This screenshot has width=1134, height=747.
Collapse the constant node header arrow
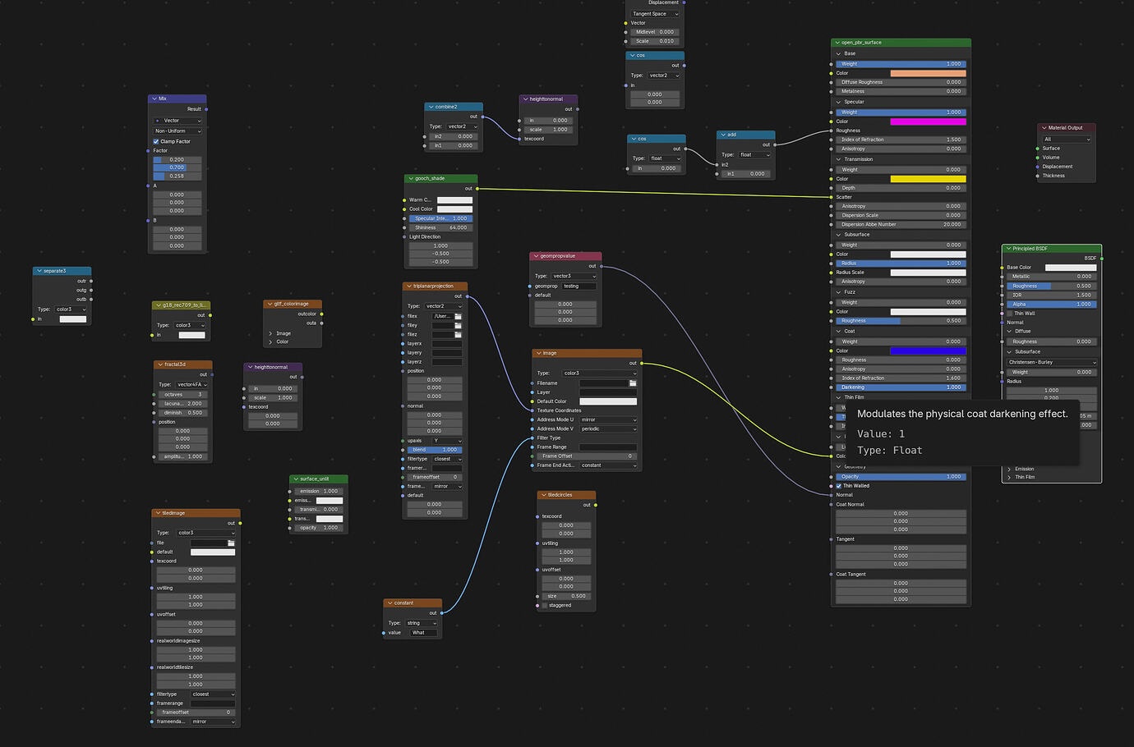click(x=390, y=603)
